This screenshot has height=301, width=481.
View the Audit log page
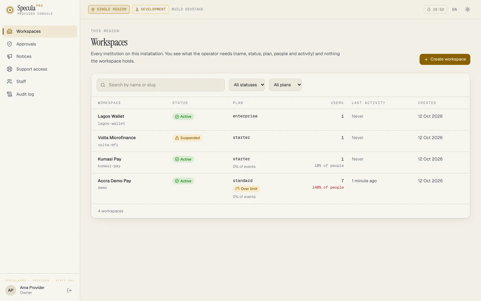click(x=40, y=94)
